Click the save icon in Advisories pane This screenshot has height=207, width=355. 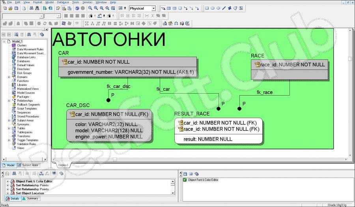[185, 174]
